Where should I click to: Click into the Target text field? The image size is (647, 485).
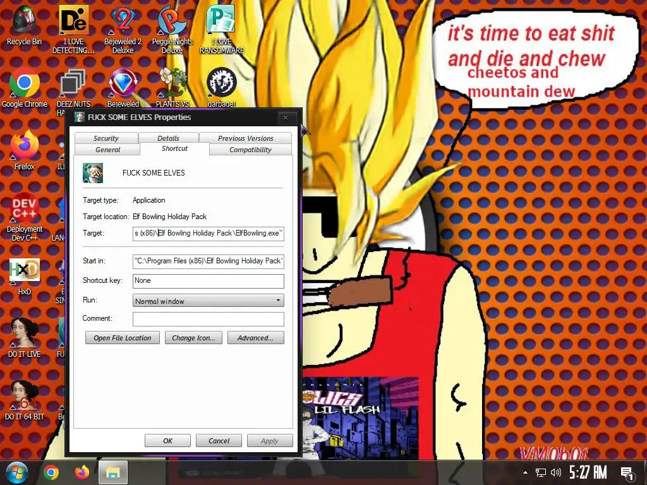(209, 233)
